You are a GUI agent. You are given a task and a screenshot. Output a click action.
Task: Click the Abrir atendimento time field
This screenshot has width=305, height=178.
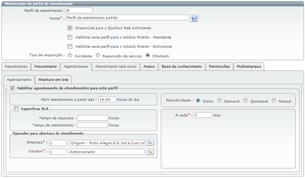[107, 100]
